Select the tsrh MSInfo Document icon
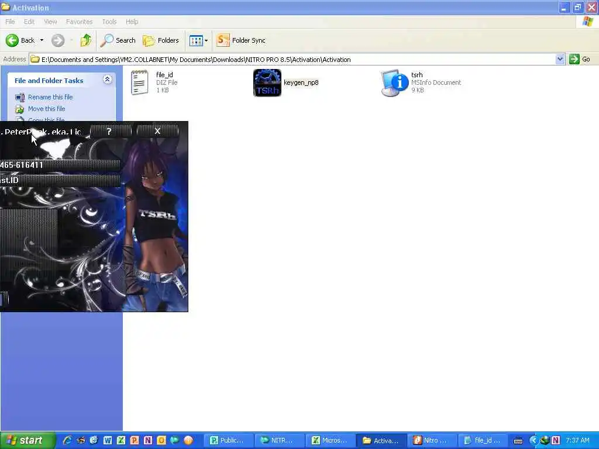The width and height of the screenshot is (599, 449). pyautogui.click(x=395, y=82)
